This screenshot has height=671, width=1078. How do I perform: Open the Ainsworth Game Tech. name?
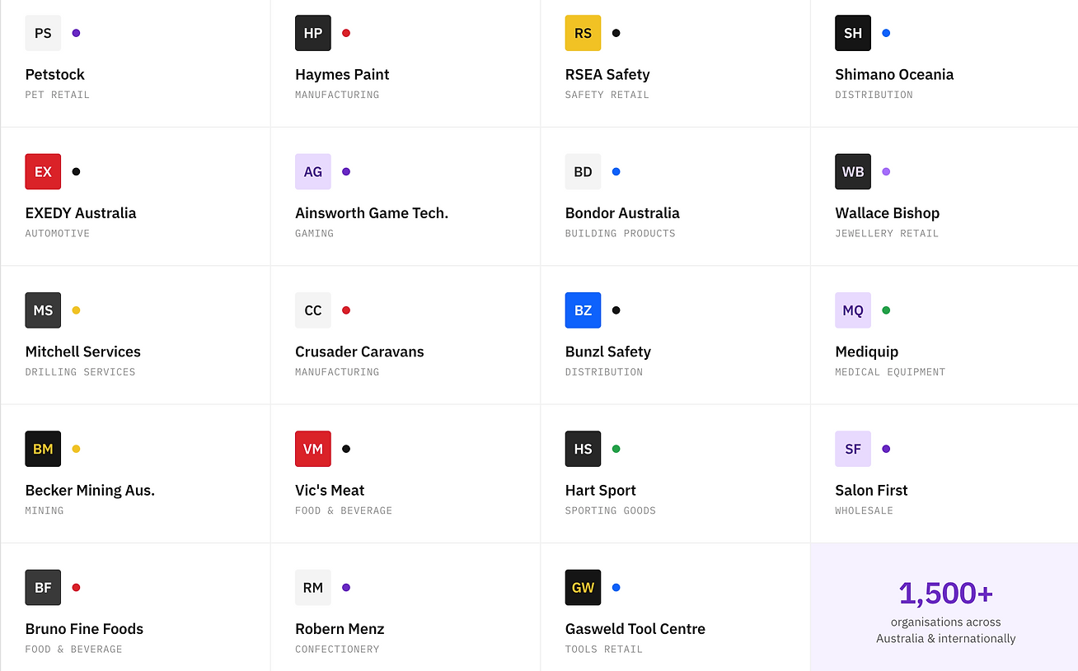(372, 212)
